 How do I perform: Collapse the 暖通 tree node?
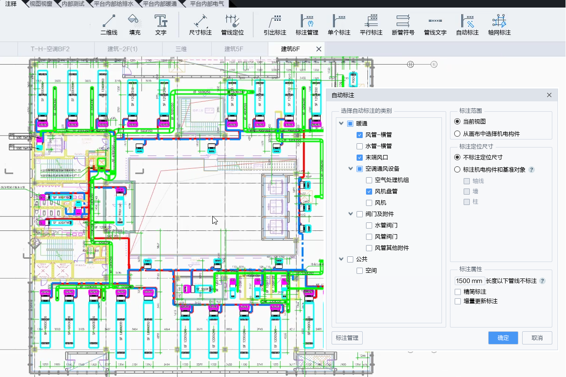coord(341,123)
